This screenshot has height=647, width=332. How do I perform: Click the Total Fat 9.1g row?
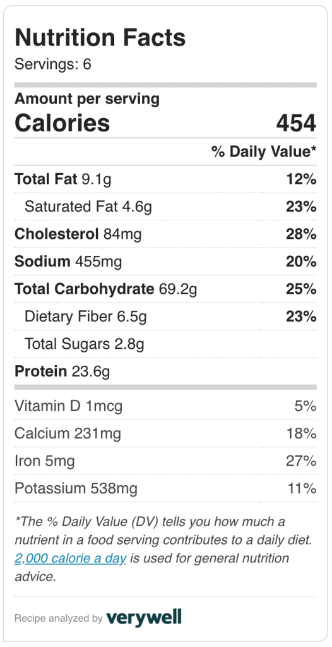[166, 179]
